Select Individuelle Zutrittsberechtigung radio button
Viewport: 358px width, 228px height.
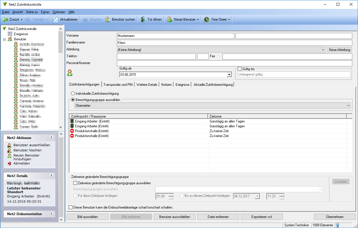click(x=73, y=94)
